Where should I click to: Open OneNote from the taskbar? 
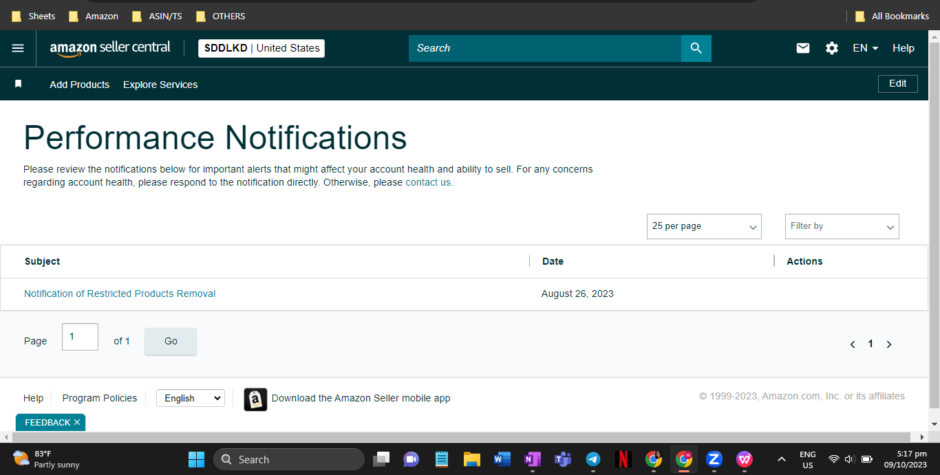532,459
